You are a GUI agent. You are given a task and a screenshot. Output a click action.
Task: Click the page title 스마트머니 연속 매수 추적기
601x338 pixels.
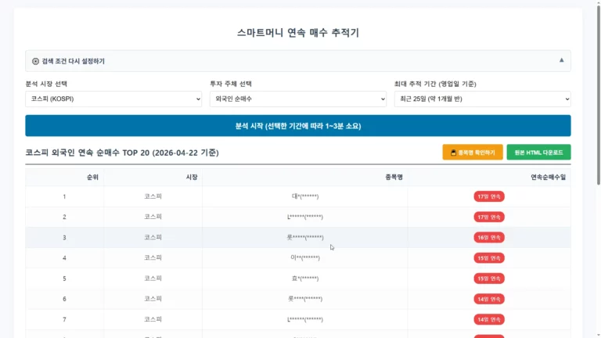pos(298,33)
